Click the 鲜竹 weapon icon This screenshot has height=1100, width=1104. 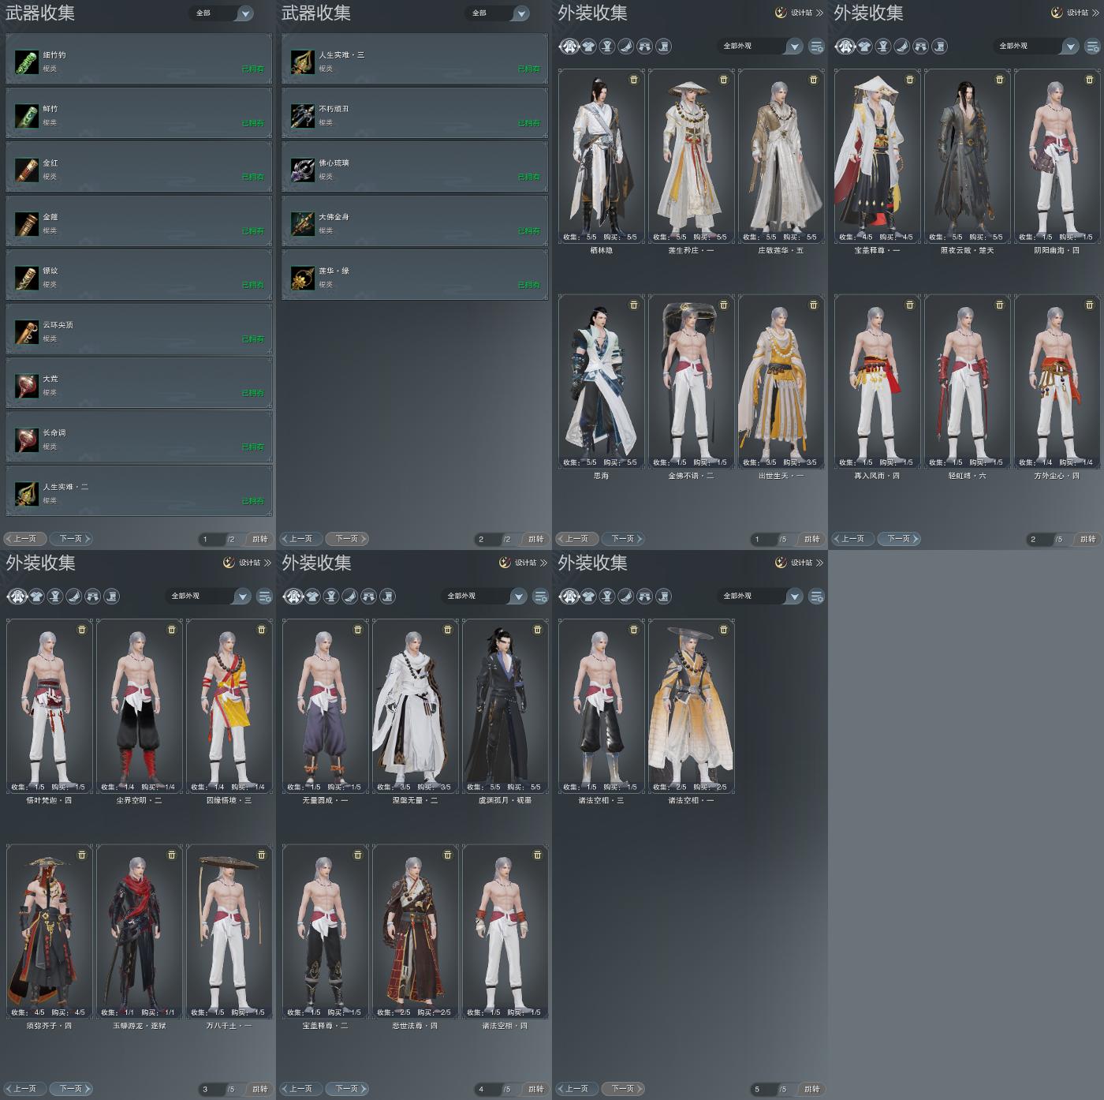pyautogui.click(x=27, y=115)
